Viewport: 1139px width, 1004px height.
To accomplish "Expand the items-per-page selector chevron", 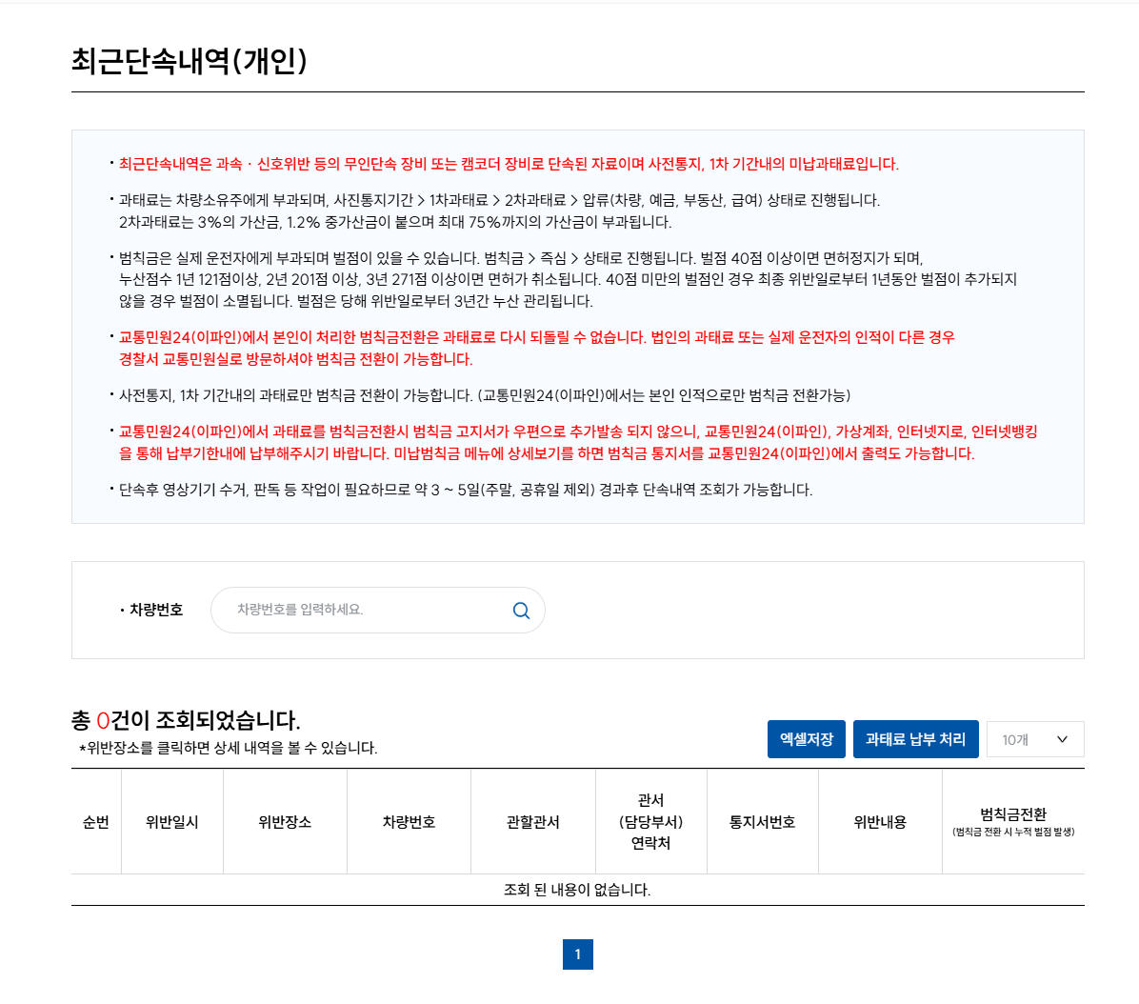I will click(x=1063, y=738).
